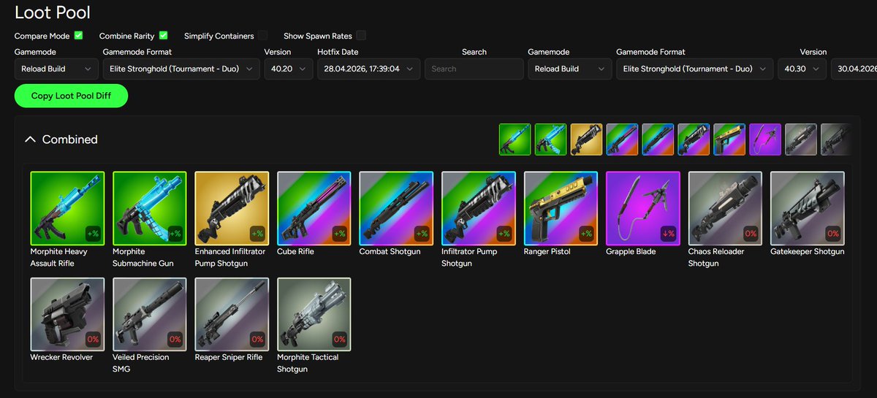Select the Enhanced Infiltrator Pump Shotgun card
The height and width of the screenshot is (398, 877).
[x=232, y=208]
